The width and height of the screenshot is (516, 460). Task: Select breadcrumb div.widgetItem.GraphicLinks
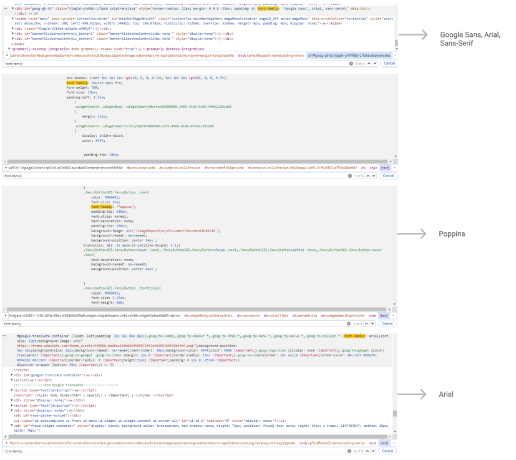coord(343,315)
